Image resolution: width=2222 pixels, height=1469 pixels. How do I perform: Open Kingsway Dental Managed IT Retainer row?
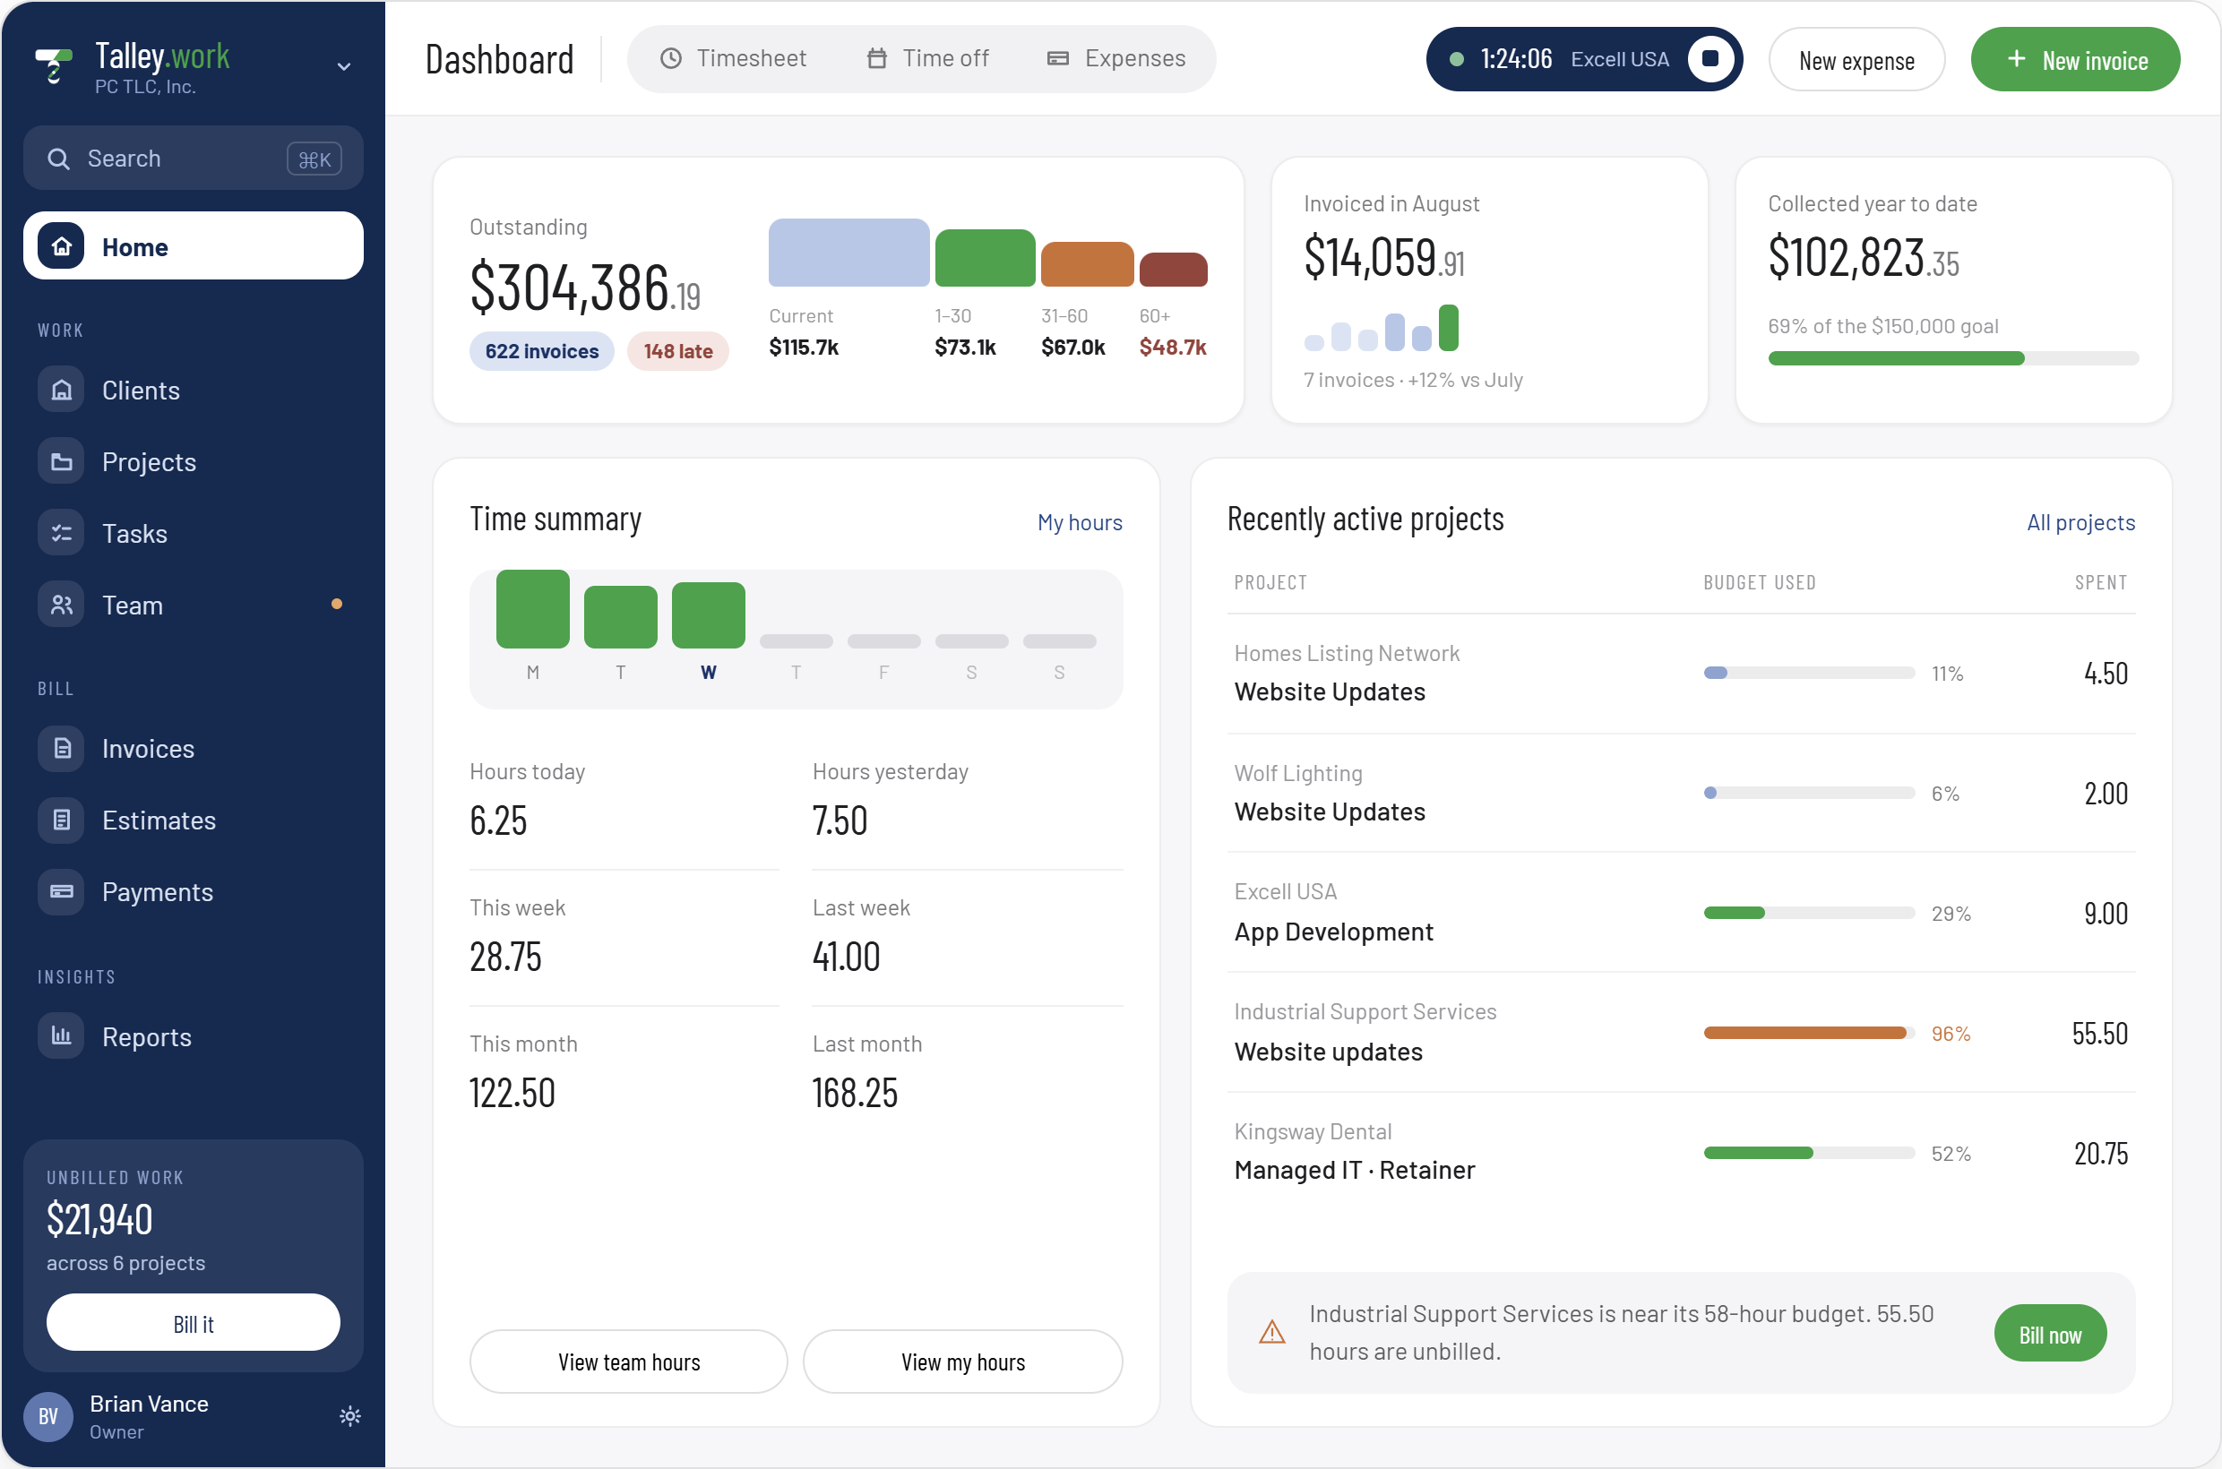click(1681, 1152)
